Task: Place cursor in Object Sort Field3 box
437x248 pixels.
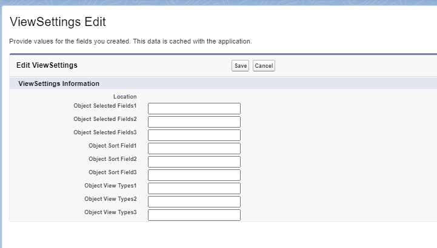Action: [194, 175]
